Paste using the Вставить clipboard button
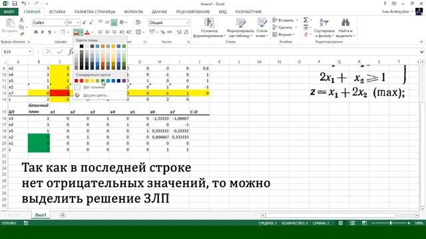The height and width of the screenshot is (239, 426). click(10, 26)
